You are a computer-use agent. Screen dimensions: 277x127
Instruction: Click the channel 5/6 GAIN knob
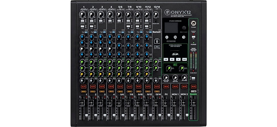[119, 14]
